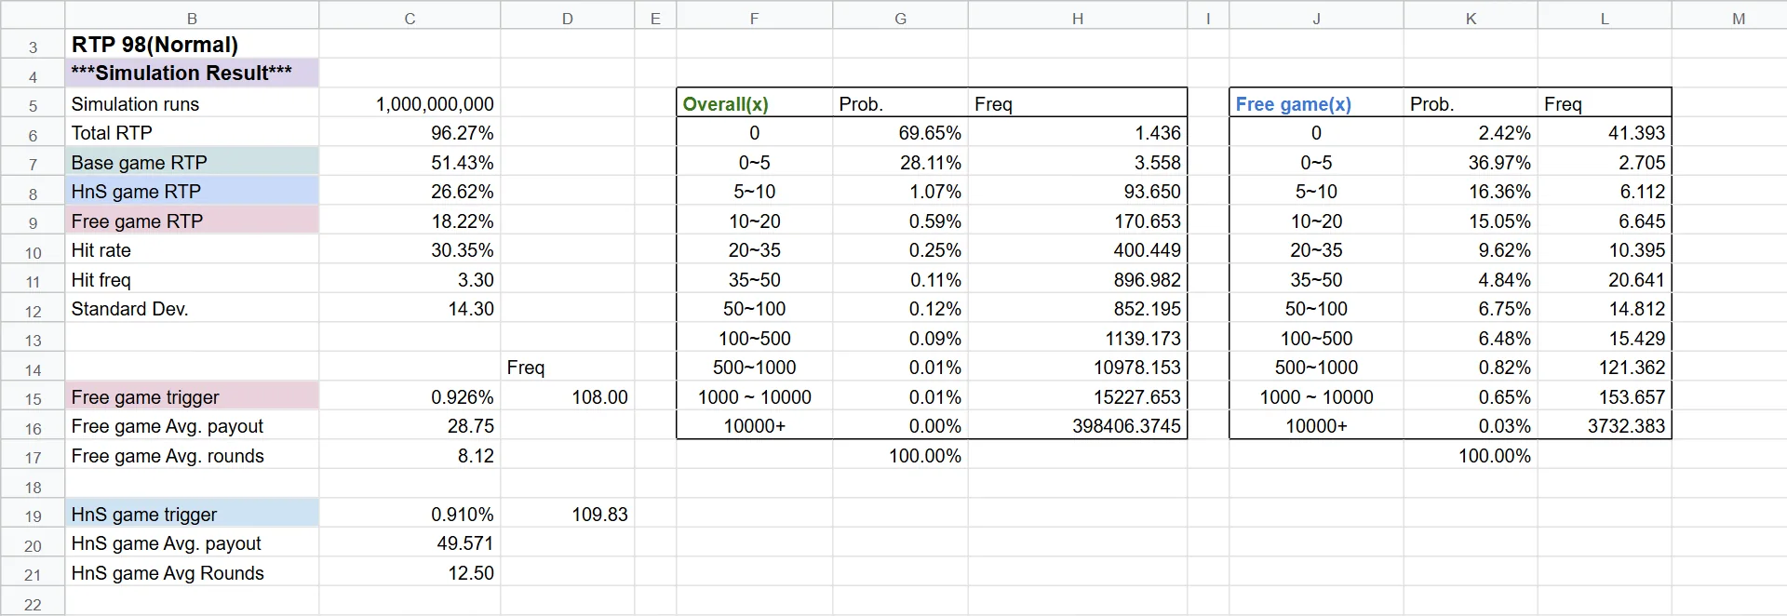Select 'Free game Avg. payout' label
The image size is (1787, 616).
click(x=192, y=426)
